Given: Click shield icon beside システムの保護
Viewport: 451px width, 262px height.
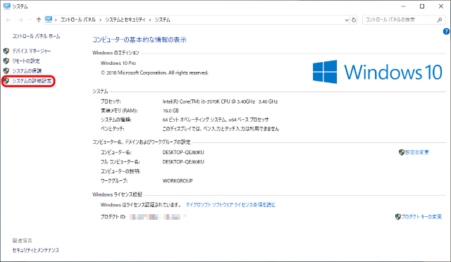Looking at the screenshot, I should pyautogui.click(x=6, y=70).
